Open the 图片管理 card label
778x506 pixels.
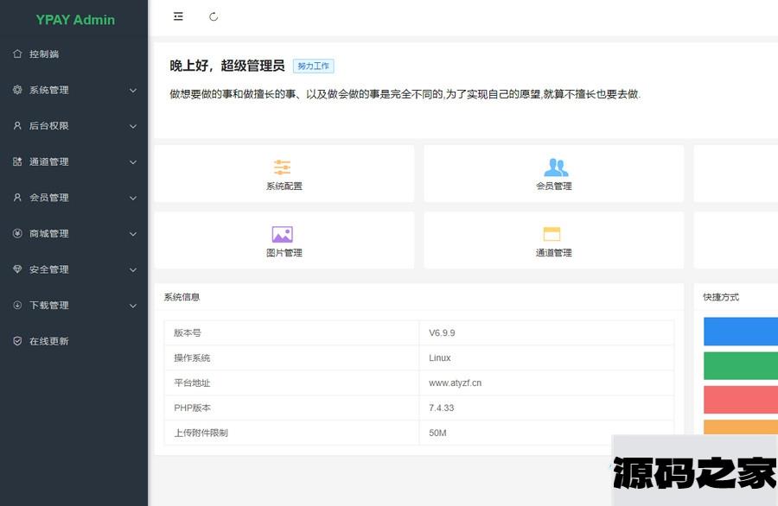tap(284, 253)
